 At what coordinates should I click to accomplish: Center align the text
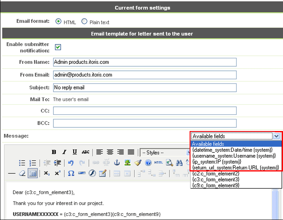pyautogui.click(x=110, y=152)
